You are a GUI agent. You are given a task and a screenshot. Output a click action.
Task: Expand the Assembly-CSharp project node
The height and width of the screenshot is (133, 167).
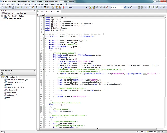point(3,18)
